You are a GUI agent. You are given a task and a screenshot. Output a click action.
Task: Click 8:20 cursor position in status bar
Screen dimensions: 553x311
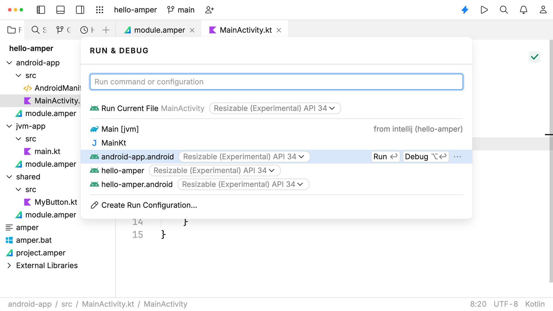(478, 304)
